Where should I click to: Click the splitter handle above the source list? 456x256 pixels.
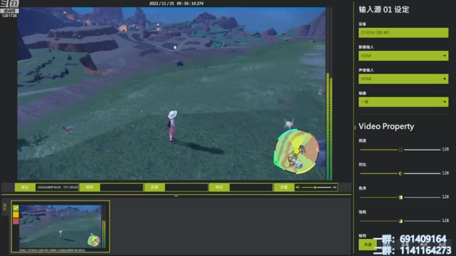[x=176, y=196]
